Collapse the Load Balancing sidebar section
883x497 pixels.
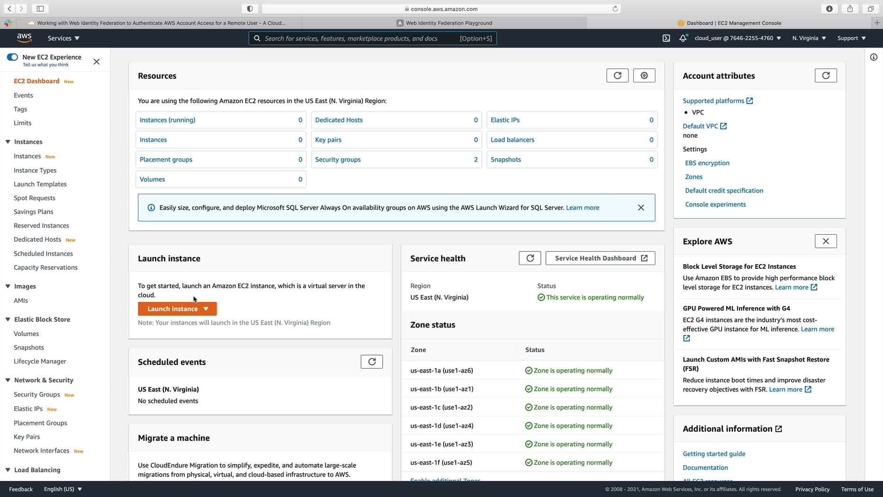[x=8, y=470]
